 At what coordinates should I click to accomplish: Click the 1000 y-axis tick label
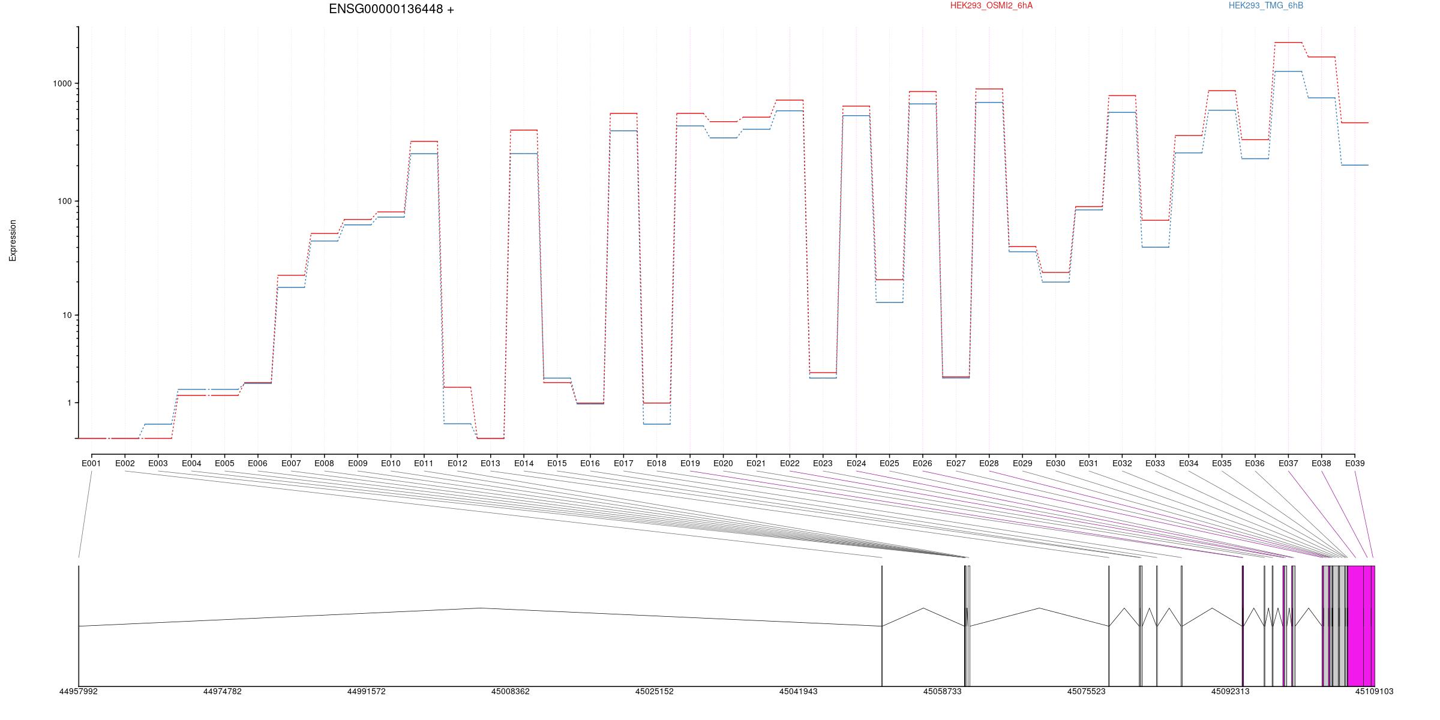pyautogui.click(x=62, y=84)
